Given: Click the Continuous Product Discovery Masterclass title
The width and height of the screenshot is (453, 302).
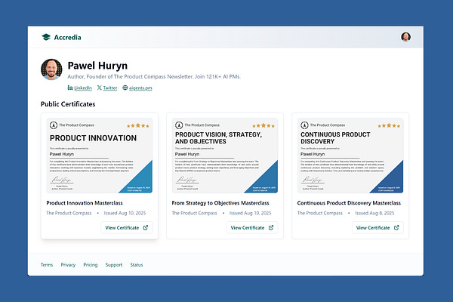Looking at the screenshot, I should point(349,203).
